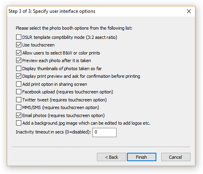Turn on the Twitter tweet checkbox
Viewport: 203px width, 174px height.
(x=18, y=100)
